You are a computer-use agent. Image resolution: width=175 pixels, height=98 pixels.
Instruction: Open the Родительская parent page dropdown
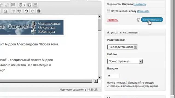click(122, 47)
